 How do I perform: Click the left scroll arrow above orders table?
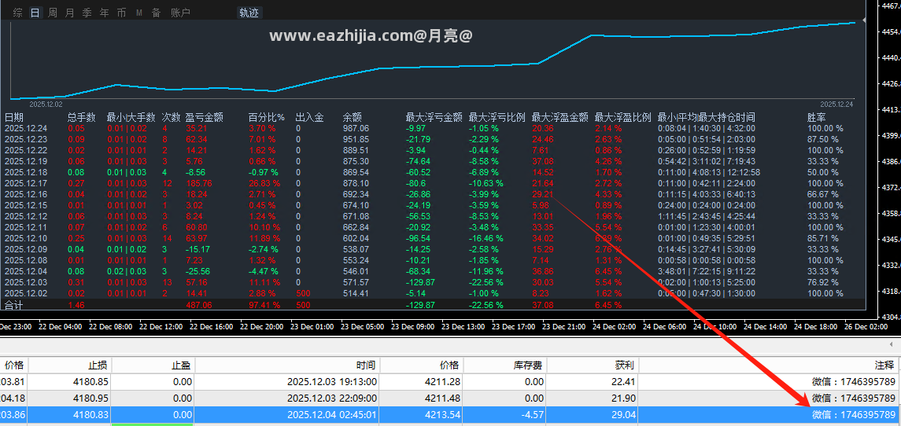891,344
